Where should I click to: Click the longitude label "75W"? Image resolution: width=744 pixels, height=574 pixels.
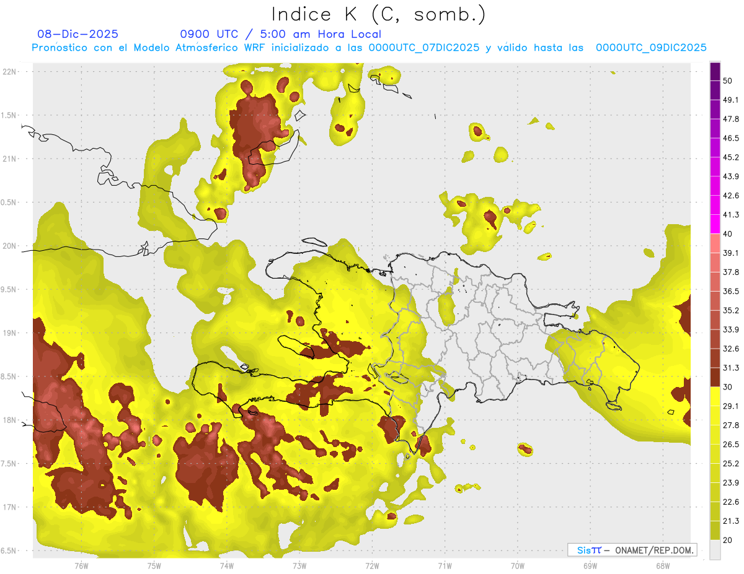(x=154, y=566)
